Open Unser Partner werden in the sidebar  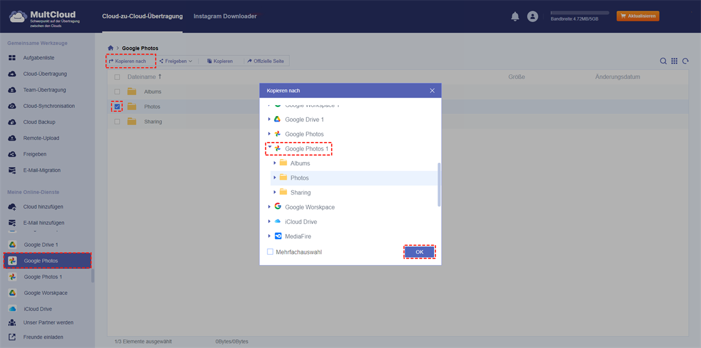[48, 322]
